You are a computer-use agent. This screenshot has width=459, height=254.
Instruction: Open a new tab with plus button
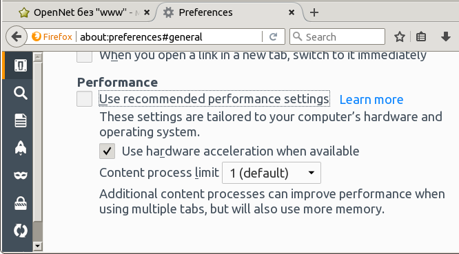[314, 12]
